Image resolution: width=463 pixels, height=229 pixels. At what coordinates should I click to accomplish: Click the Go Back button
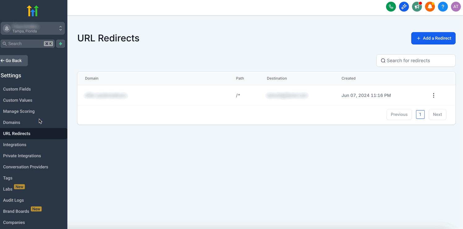pyautogui.click(x=14, y=60)
